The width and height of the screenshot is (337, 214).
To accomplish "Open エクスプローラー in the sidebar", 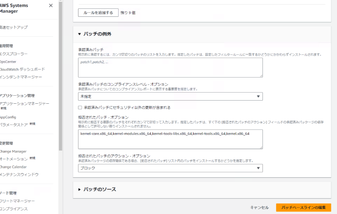I will click(14, 54).
